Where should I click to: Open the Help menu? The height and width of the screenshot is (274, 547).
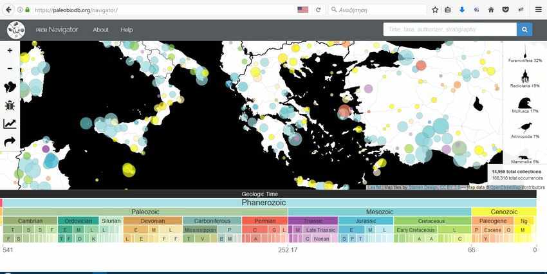pos(127,30)
